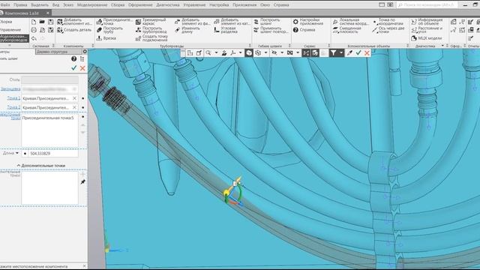Clear the Точка 2 field with its X
This screenshot has width=480, height=270.
click(x=74, y=107)
